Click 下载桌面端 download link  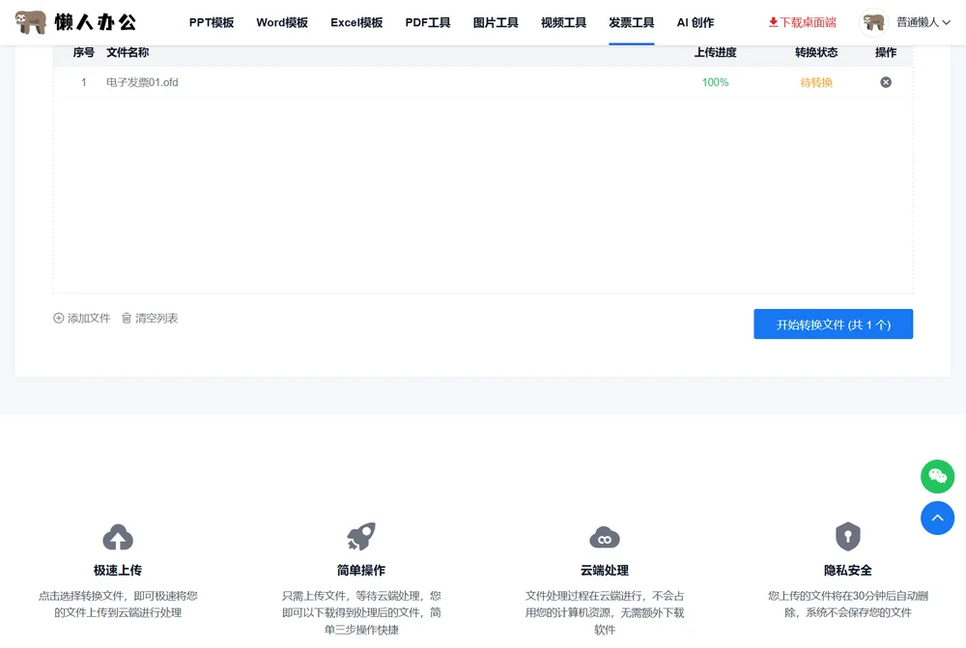[x=802, y=23]
